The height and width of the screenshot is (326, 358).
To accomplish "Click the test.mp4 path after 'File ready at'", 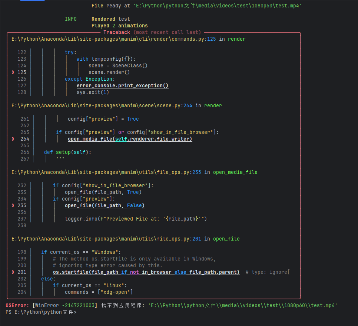I will pos(217,6).
